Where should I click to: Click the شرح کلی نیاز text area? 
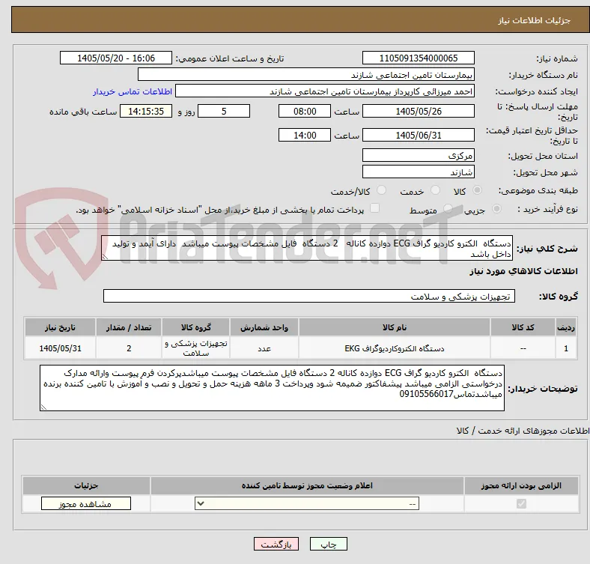pyautogui.click(x=307, y=248)
